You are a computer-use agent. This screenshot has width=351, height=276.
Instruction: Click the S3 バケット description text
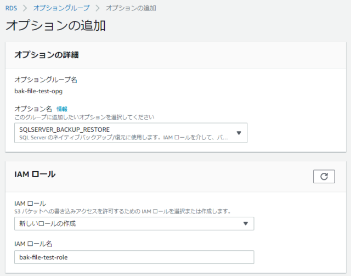click(x=122, y=211)
